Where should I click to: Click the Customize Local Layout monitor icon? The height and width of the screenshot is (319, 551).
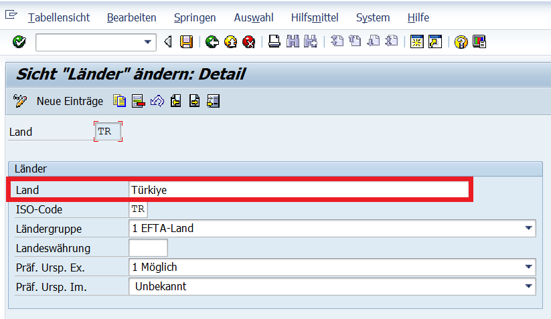(479, 42)
